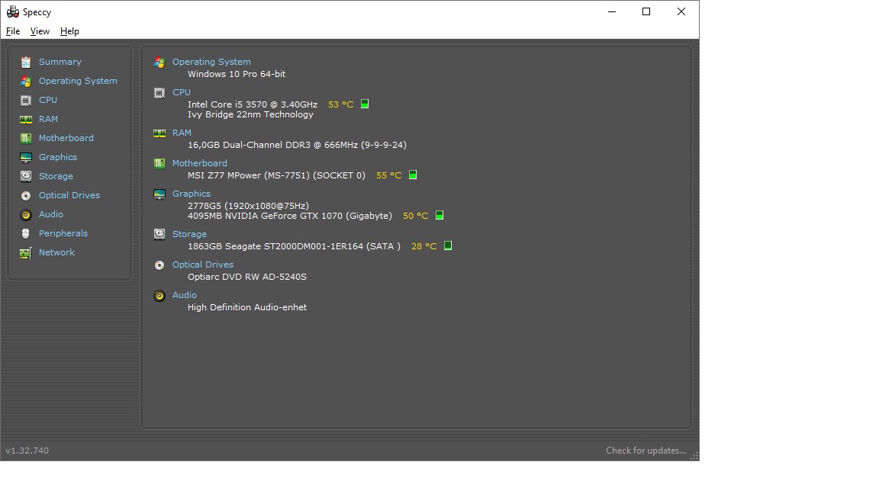Click the Storage heading link in summary
Image resolution: width=879 pixels, height=494 pixels.
189,233
